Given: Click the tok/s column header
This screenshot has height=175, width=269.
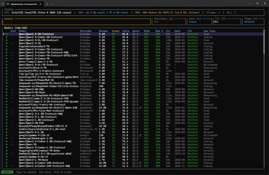Looking at the screenshot, I should click(x=126, y=31).
